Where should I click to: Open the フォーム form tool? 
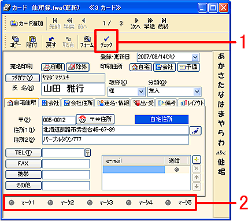(87, 42)
